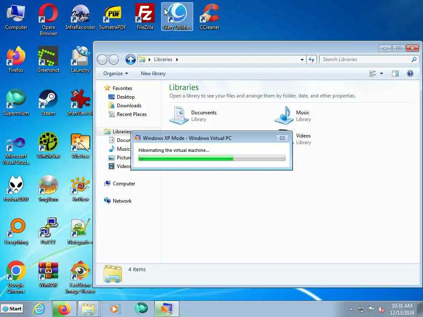Select Recent Places under Favorites
423x317 pixels.
pyautogui.click(x=128, y=114)
